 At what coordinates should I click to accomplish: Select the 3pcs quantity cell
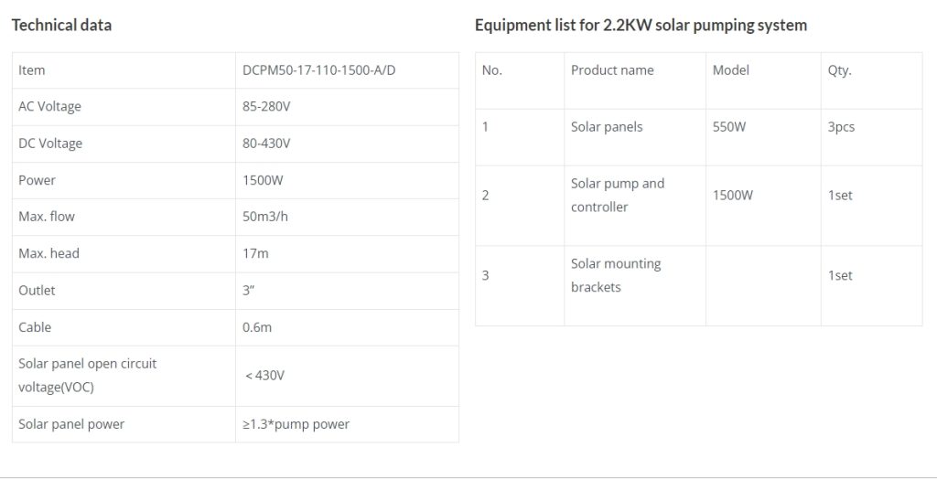871,137
